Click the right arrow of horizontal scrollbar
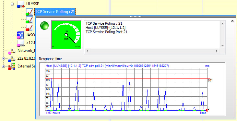The width and height of the screenshot is (237, 121). click(217, 51)
